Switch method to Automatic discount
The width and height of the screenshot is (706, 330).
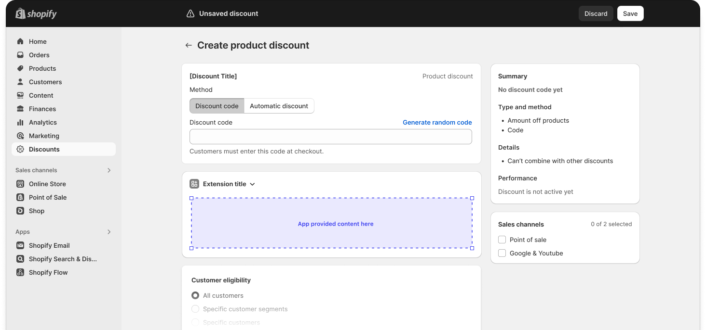279,106
